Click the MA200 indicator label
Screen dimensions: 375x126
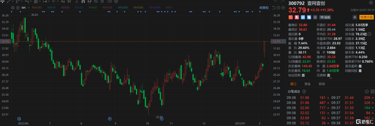pos(37,8)
